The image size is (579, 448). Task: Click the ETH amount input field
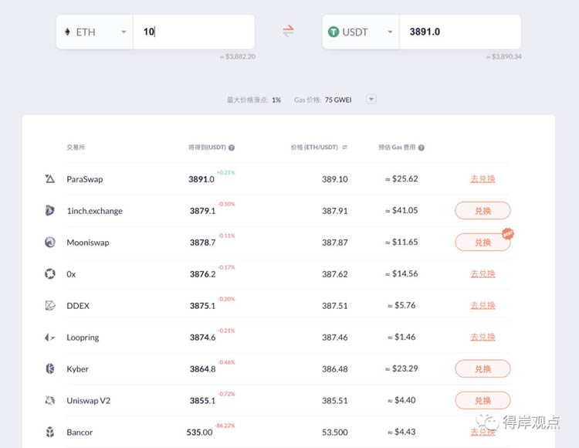coord(193,32)
